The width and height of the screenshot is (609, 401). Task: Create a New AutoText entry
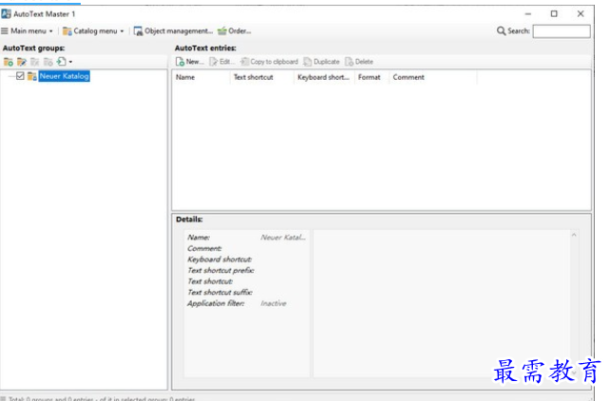tap(189, 62)
